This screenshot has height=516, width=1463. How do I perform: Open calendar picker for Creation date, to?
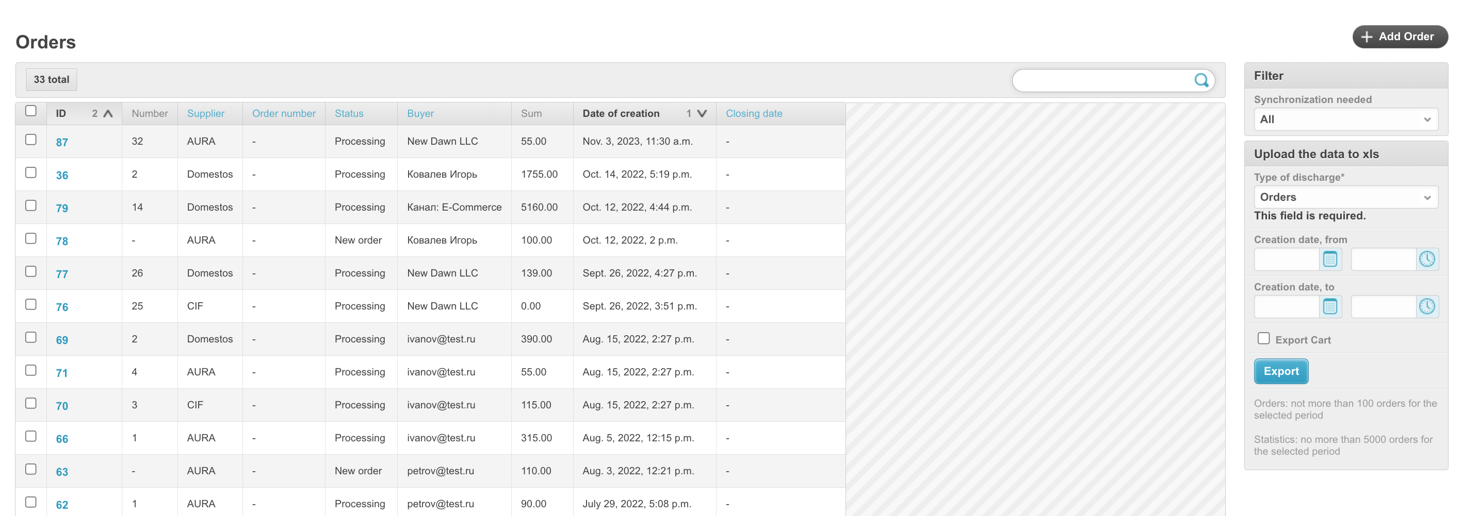[x=1329, y=307]
